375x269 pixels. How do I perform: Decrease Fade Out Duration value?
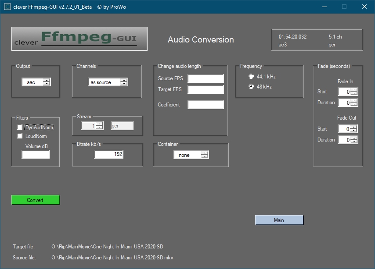click(x=354, y=142)
